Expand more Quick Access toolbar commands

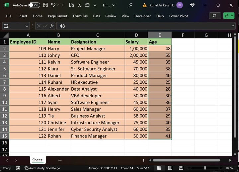(x=95, y=5)
